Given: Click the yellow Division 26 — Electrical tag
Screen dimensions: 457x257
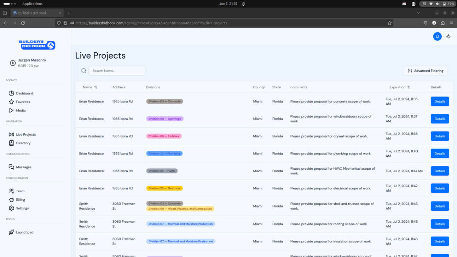Looking at the screenshot, I should click(164, 188).
